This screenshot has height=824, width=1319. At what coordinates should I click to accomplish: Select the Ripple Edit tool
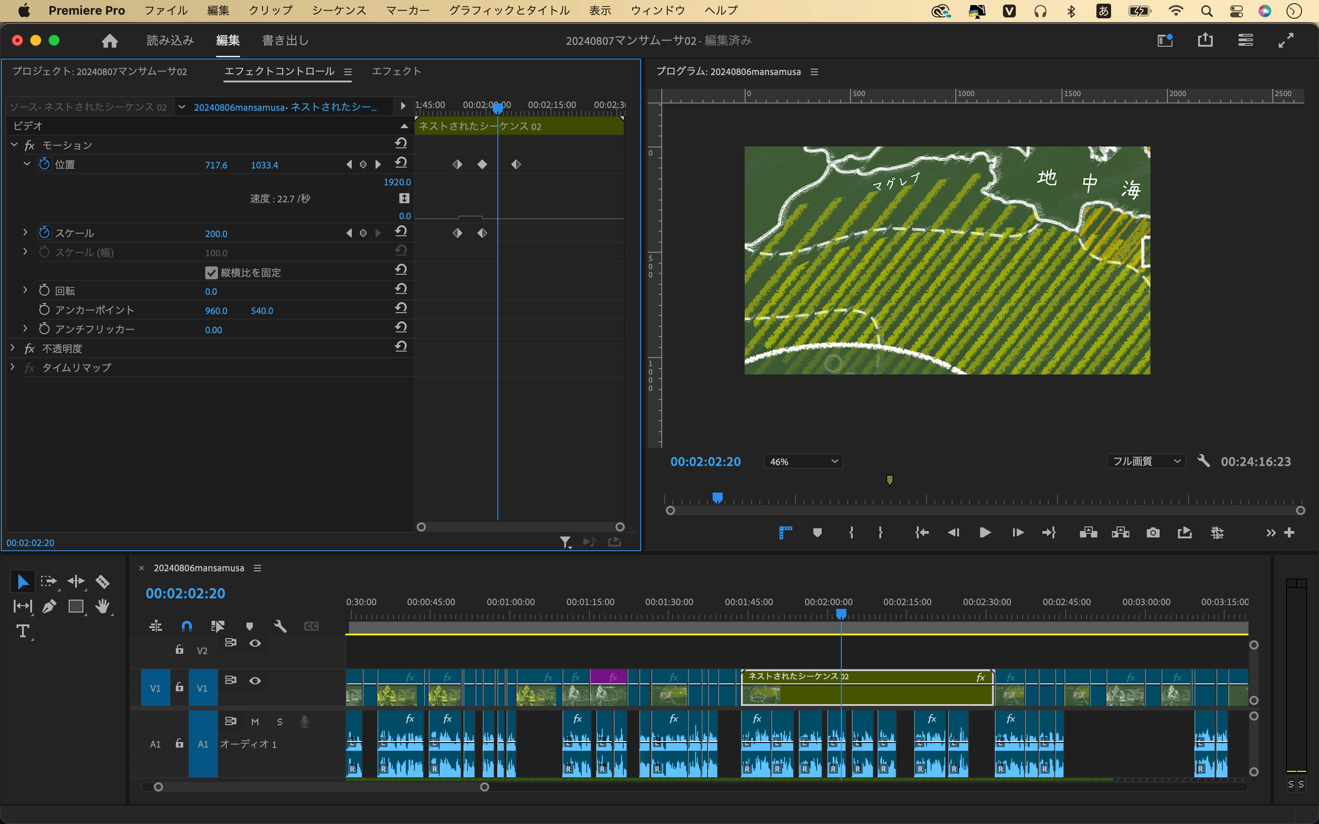[76, 581]
